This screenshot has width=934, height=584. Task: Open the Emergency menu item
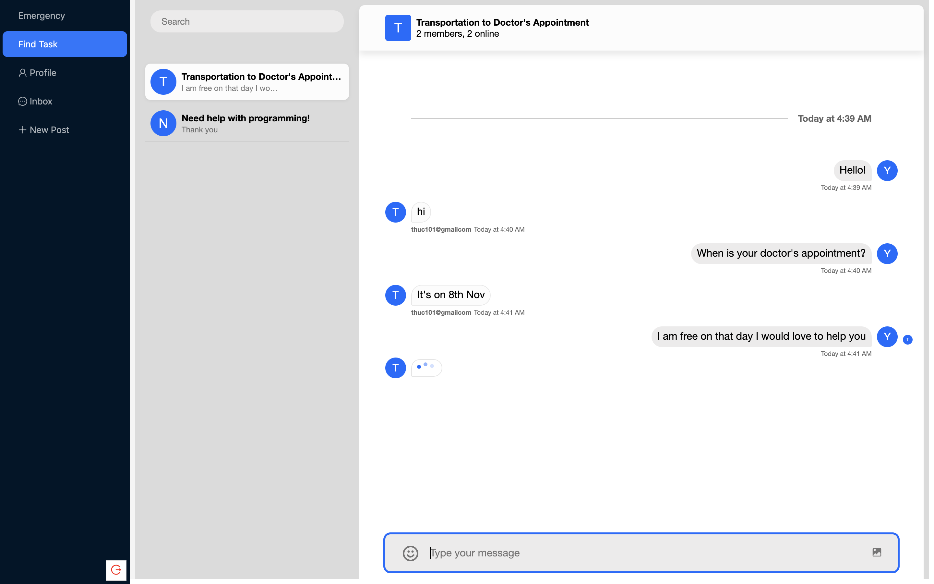point(41,16)
